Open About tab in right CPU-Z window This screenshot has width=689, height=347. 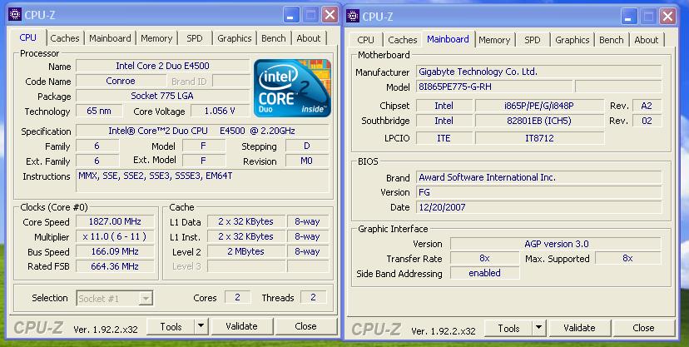point(647,40)
